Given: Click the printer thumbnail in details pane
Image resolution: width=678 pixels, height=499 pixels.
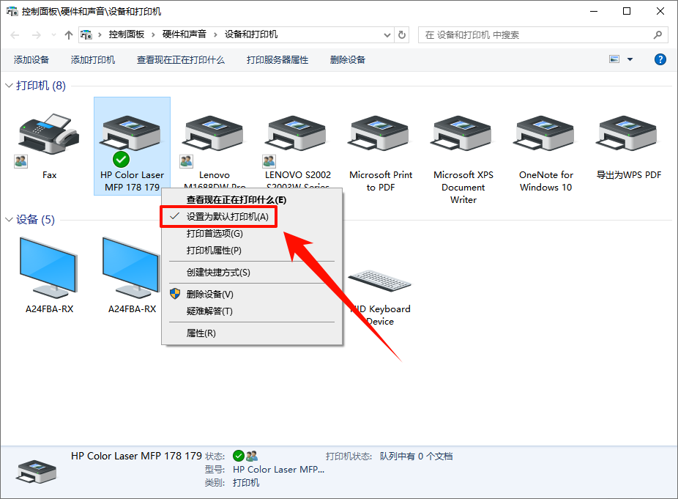Looking at the screenshot, I should tap(37, 472).
